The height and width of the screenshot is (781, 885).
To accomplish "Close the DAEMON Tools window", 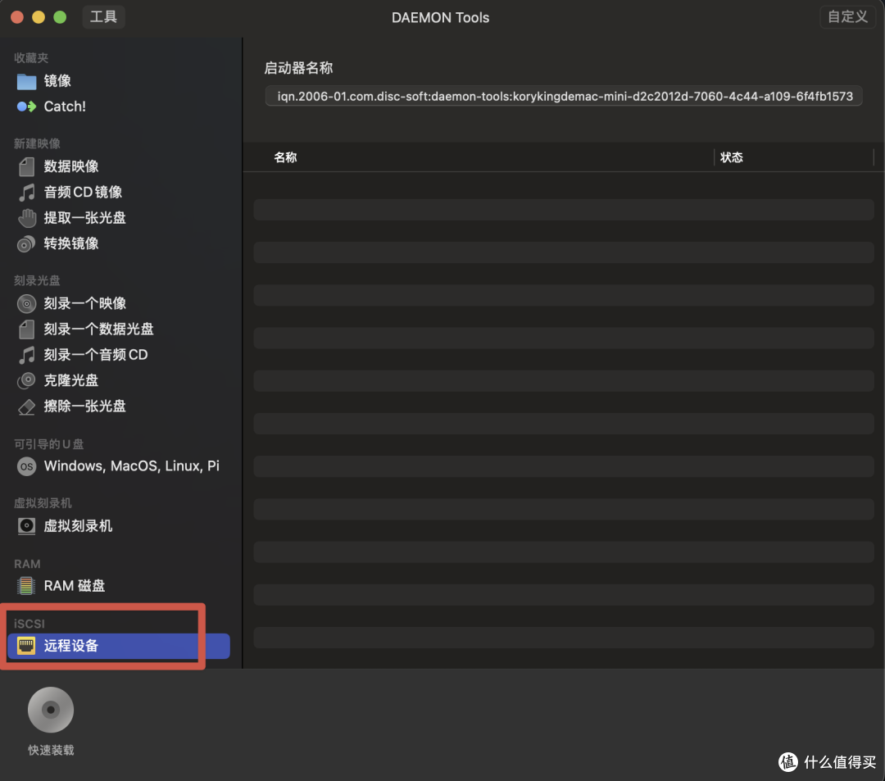I will [17, 17].
